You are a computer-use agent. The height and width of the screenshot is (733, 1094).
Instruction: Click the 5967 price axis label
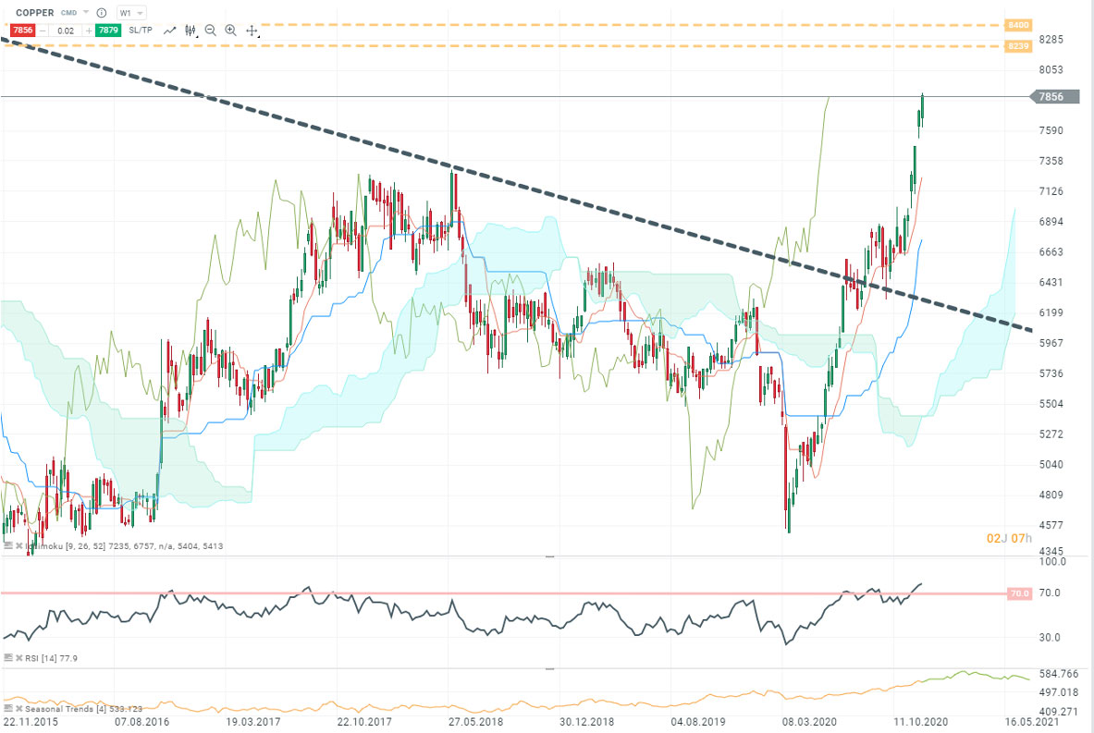click(x=1051, y=343)
